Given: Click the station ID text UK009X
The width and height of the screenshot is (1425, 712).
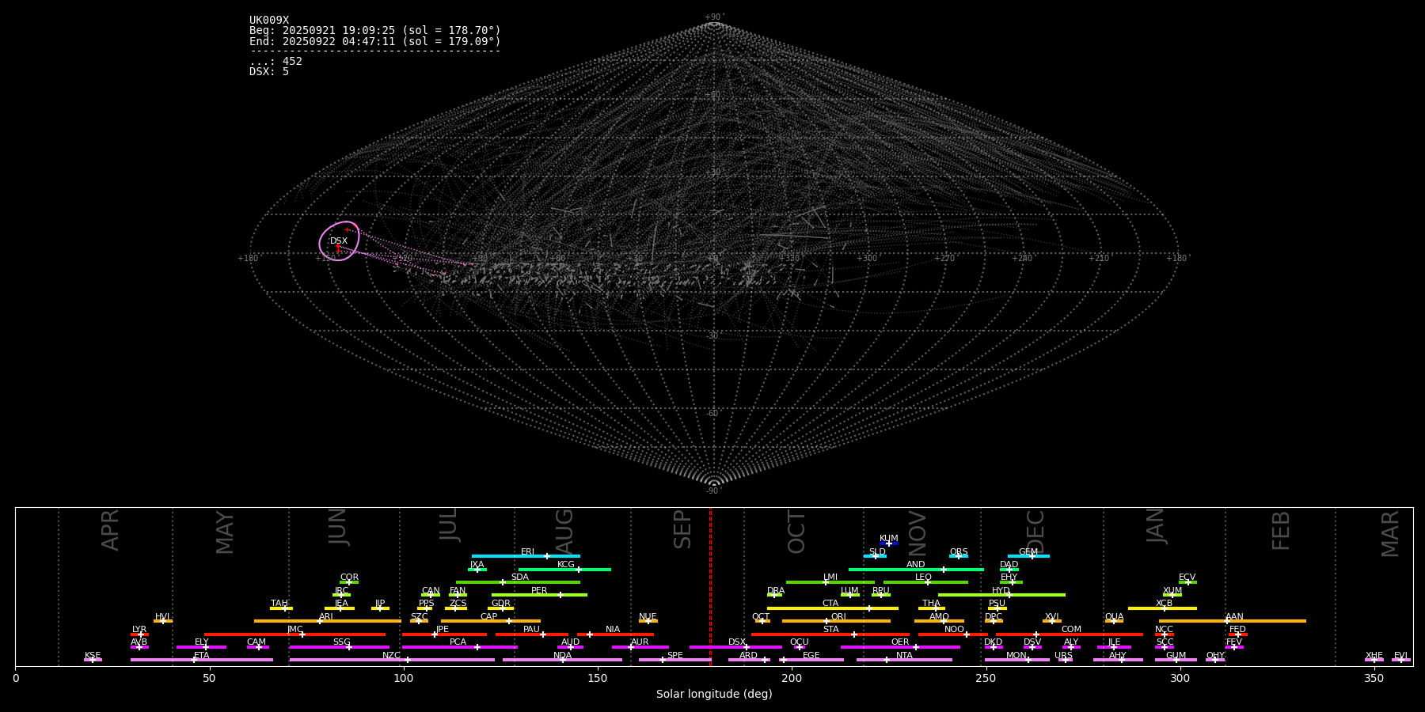Looking at the screenshot, I should coord(269,21).
